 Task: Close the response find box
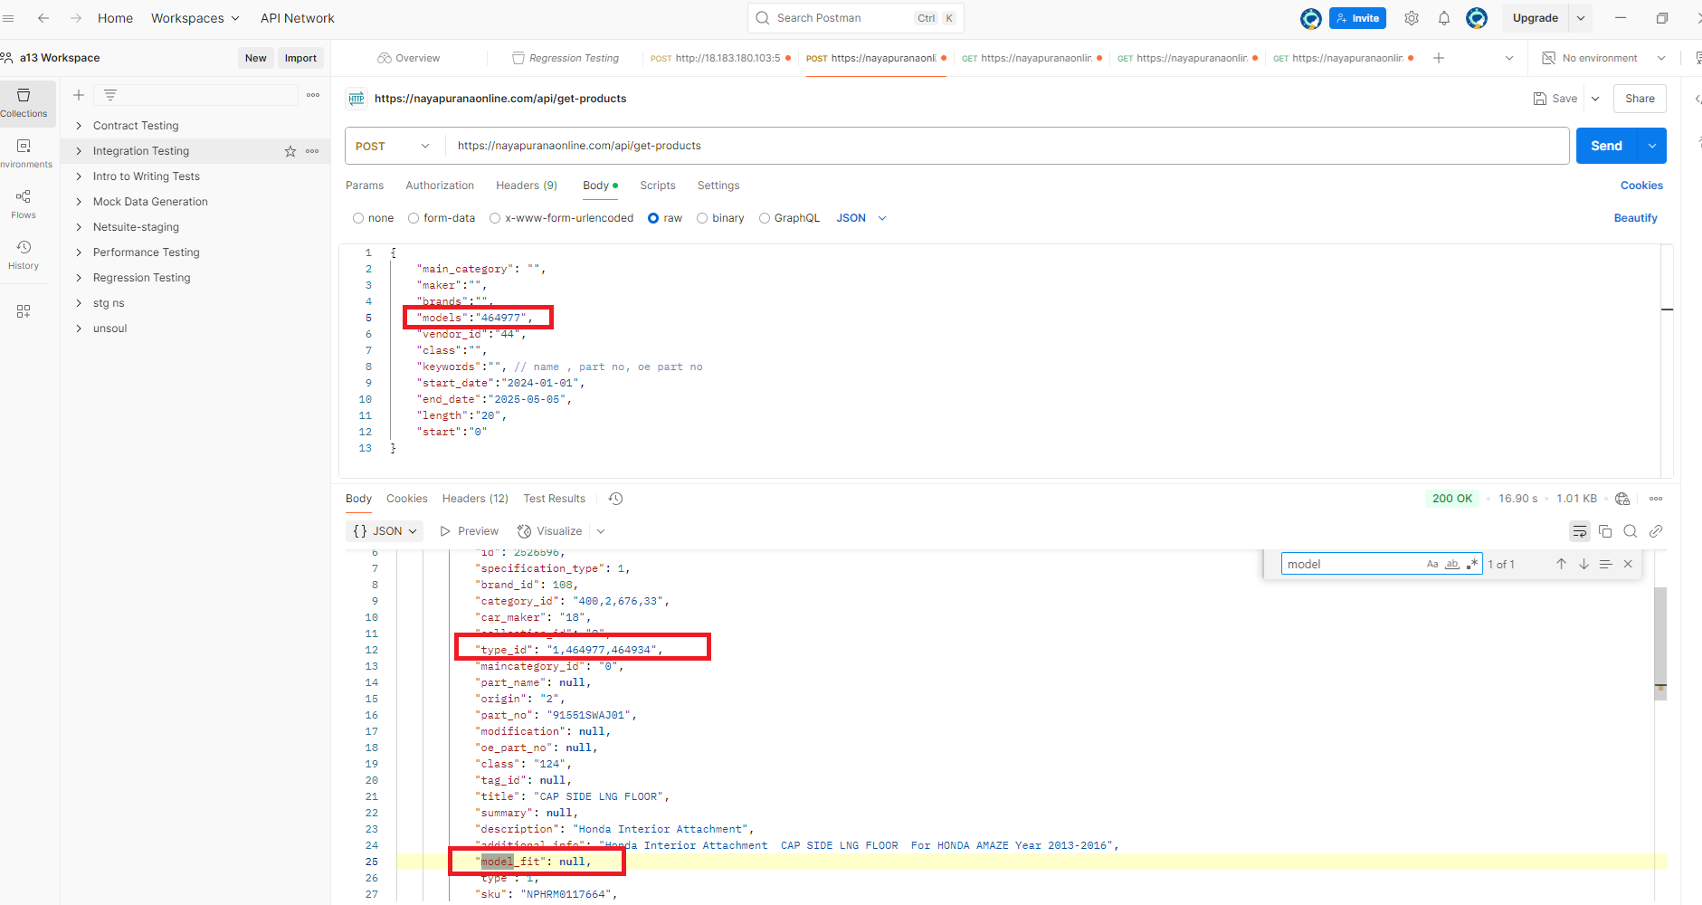pos(1628,564)
